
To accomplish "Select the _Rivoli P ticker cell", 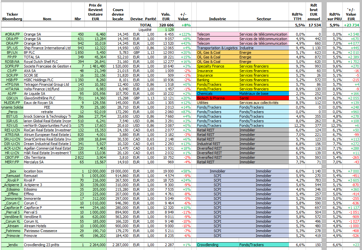I will pos(12,180).
